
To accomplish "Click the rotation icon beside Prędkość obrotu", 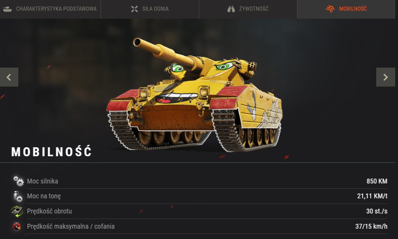I will tap(17, 211).
